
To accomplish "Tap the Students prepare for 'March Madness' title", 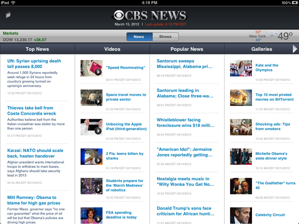I will coord(124,185).
